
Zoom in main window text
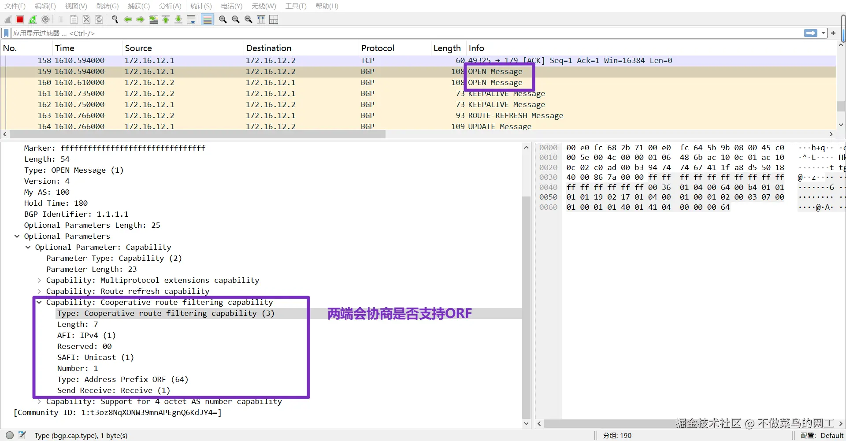pos(223,19)
